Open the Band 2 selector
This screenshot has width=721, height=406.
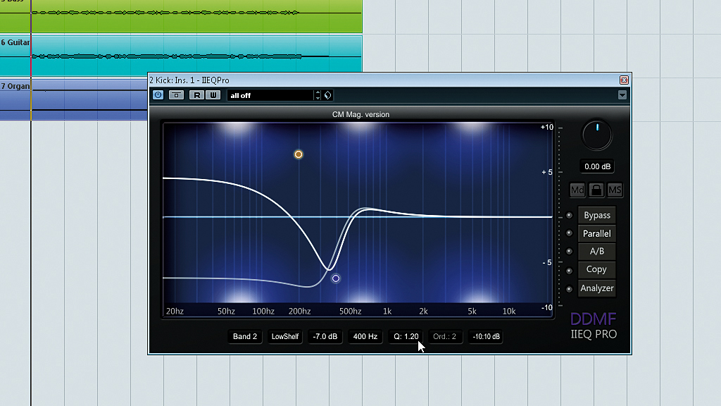click(245, 336)
